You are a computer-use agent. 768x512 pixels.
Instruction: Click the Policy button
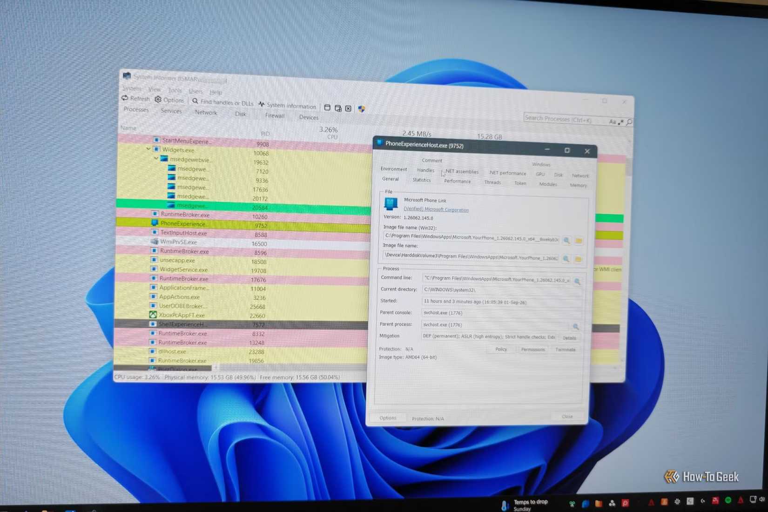pos(501,349)
